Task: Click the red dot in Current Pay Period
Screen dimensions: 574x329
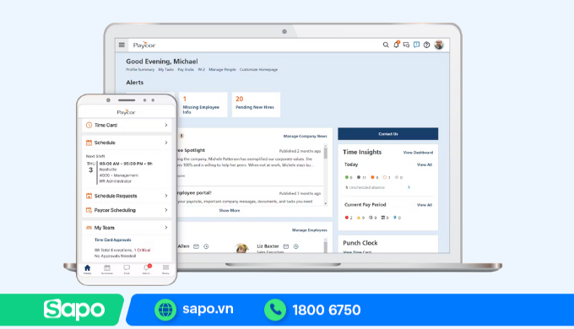Action: [x=347, y=218]
